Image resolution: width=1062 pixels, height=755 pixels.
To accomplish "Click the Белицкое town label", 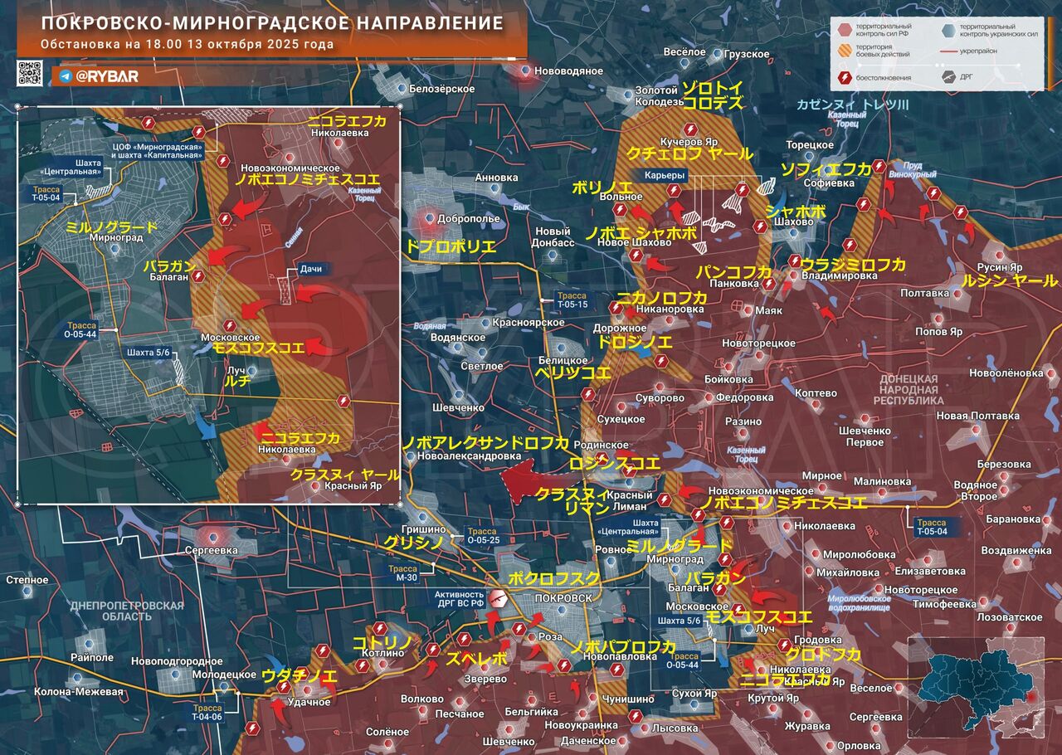I will [563, 361].
